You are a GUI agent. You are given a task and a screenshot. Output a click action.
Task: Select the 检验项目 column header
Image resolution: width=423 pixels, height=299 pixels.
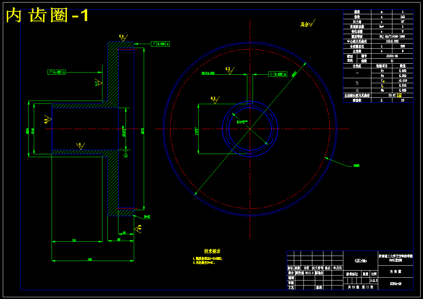(382, 66)
